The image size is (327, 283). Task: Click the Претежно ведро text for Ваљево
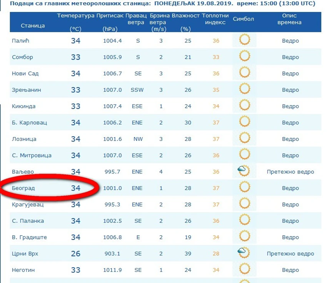(x=290, y=172)
